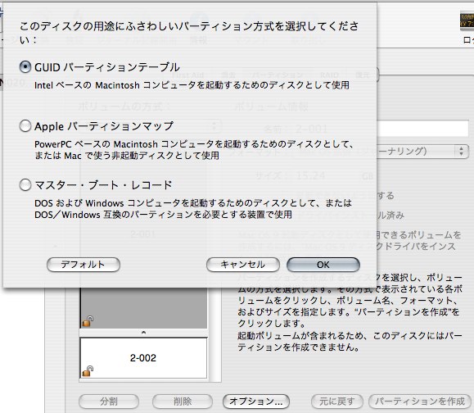This screenshot has height=413, width=474.
Task: Click the 元に戻す button
Action: coord(337,402)
